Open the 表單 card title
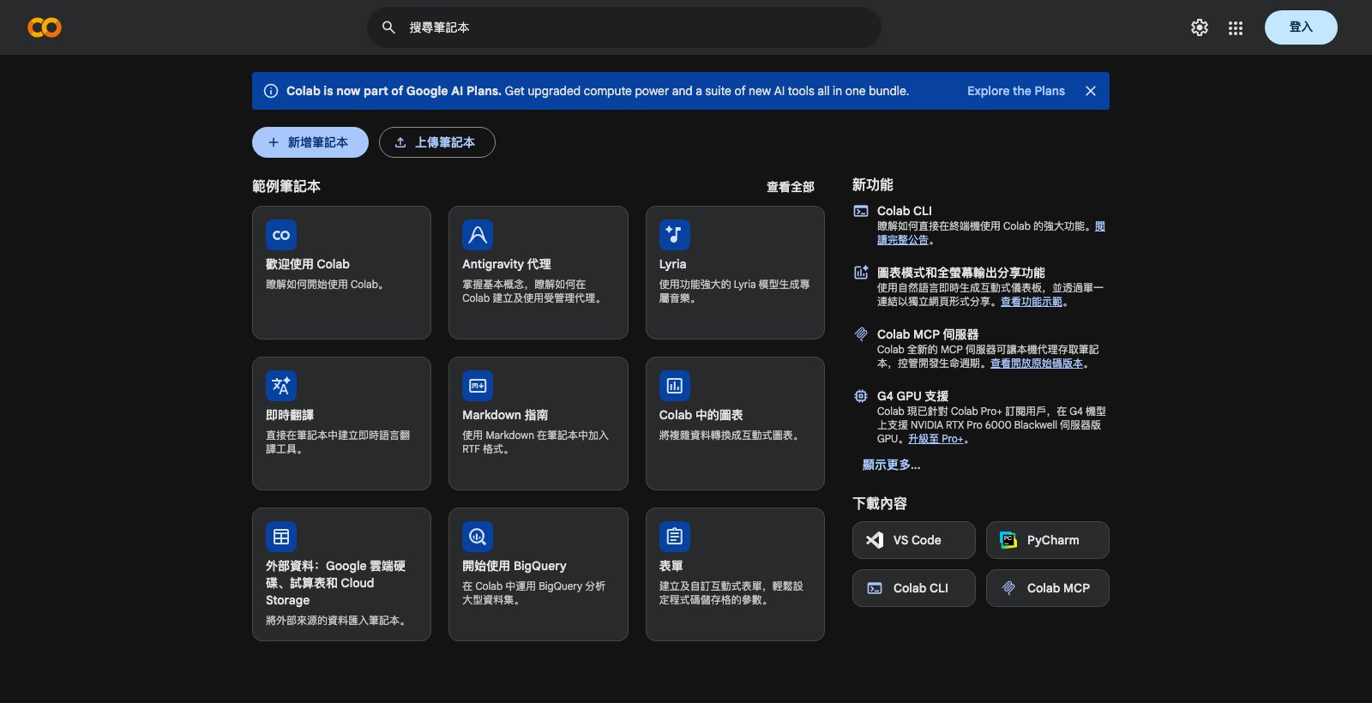The height and width of the screenshot is (703, 1372). (x=671, y=566)
